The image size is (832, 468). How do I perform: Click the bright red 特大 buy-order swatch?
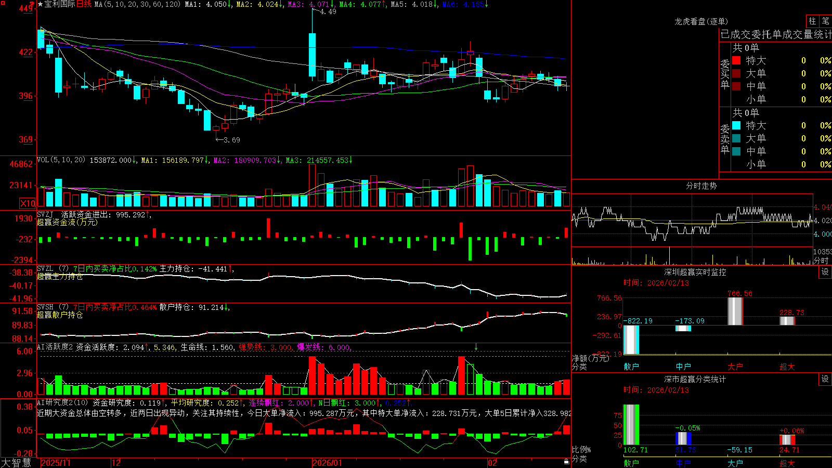coord(736,60)
